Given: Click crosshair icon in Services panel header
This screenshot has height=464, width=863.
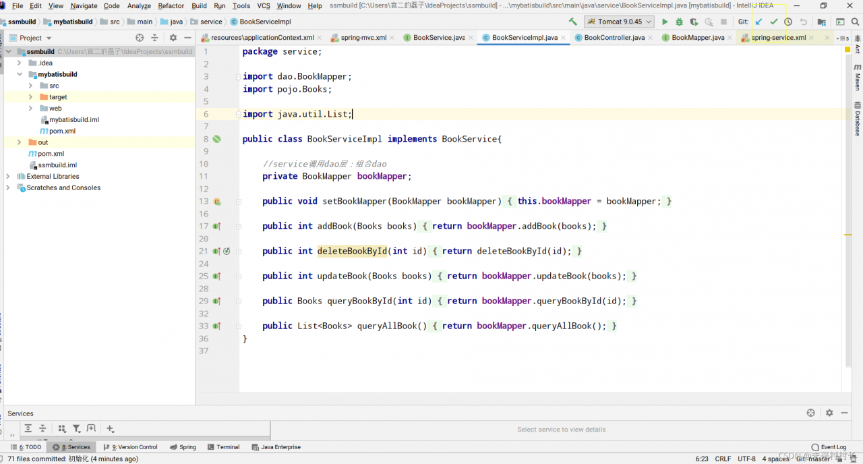Looking at the screenshot, I should (811, 413).
